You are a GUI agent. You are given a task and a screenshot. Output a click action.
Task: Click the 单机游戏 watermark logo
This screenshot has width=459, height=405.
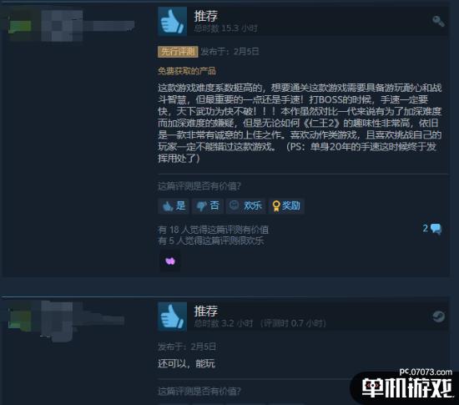(x=406, y=387)
